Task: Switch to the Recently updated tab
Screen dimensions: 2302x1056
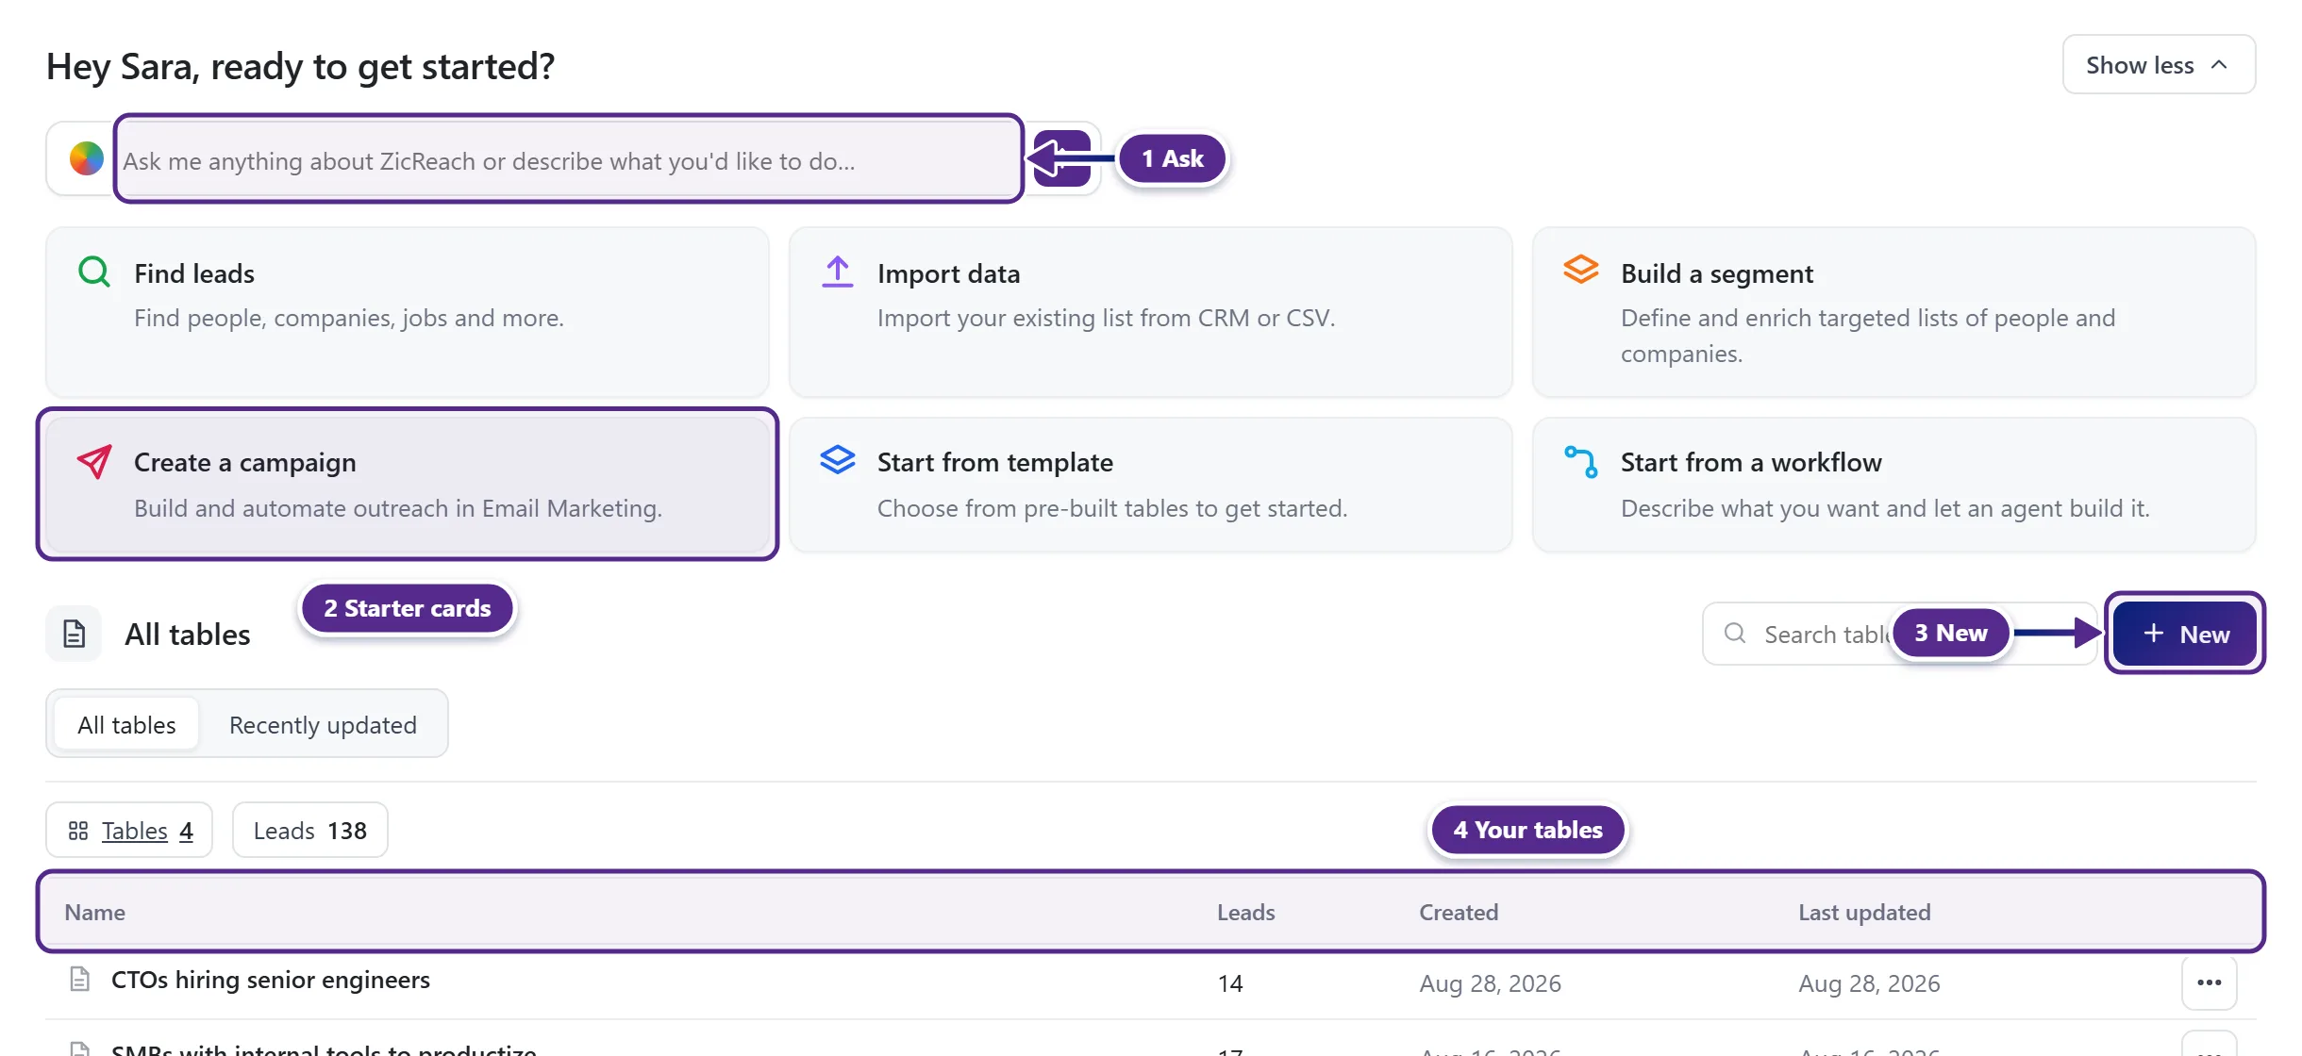Action: click(323, 725)
